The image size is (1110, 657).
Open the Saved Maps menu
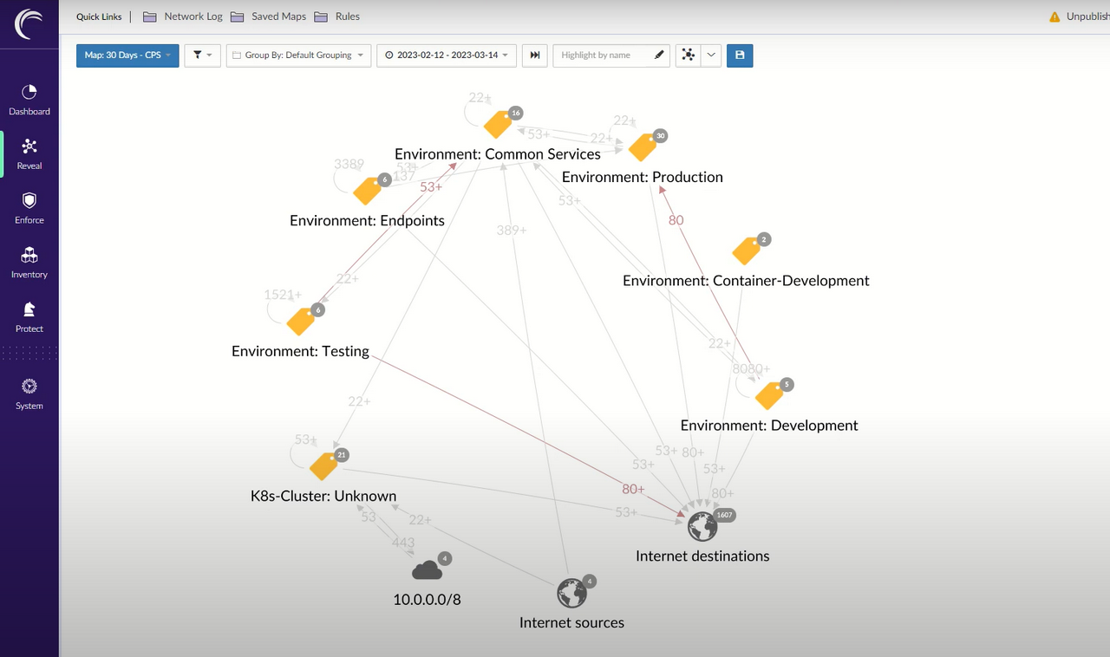(278, 16)
